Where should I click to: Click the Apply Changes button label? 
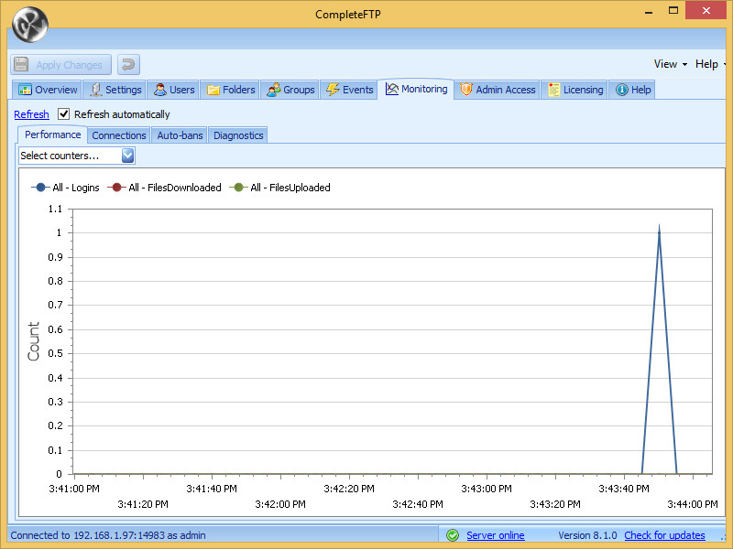70,65
